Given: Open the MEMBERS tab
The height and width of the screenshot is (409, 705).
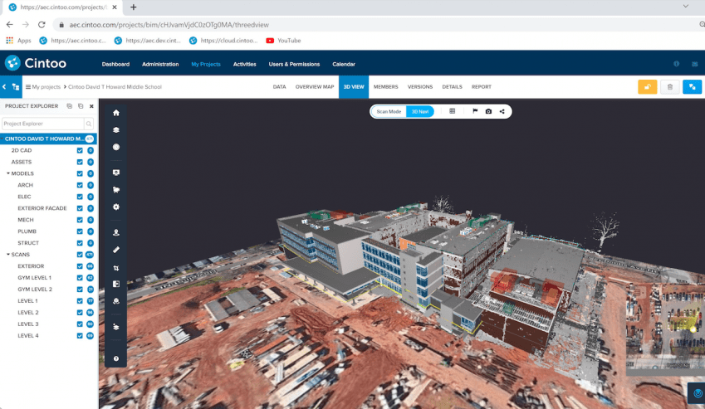Looking at the screenshot, I should click(x=385, y=87).
